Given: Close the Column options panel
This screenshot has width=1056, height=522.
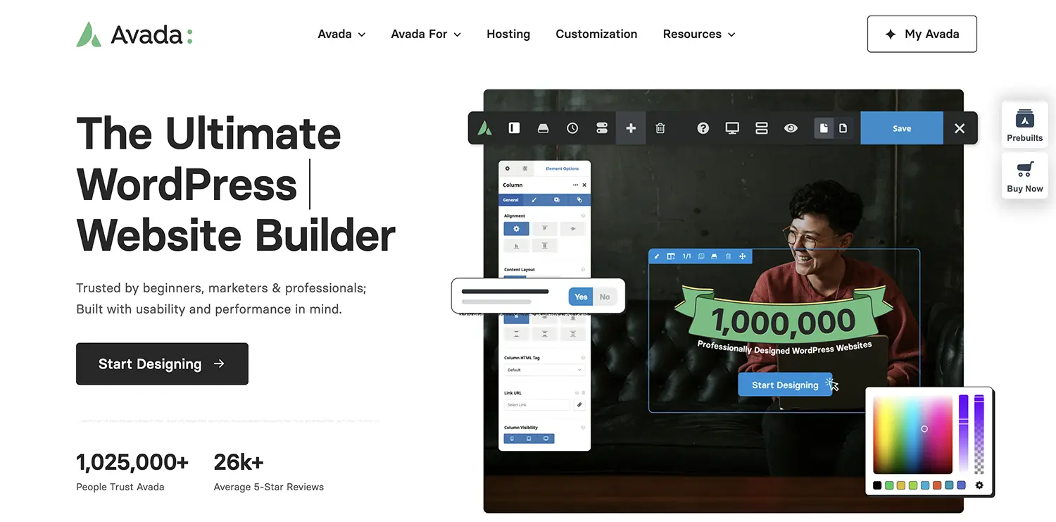Looking at the screenshot, I should [584, 185].
